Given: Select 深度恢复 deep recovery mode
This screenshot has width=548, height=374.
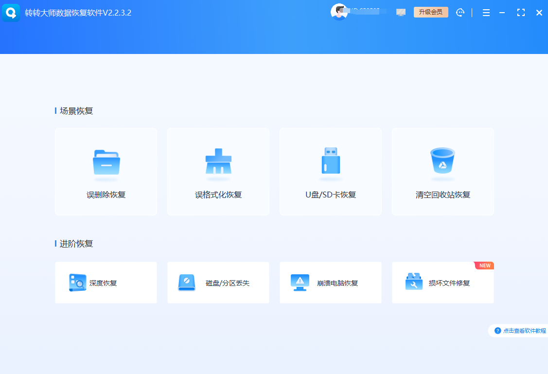Looking at the screenshot, I should click(106, 283).
